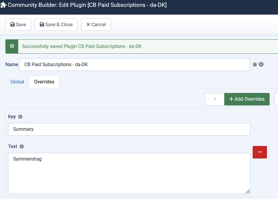The height and width of the screenshot is (199, 278).
Task: Click the override count number field
Action: 215,99
